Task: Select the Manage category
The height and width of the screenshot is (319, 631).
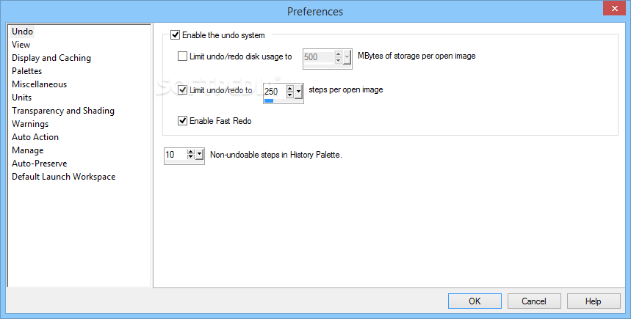Action: tap(27, 150)
